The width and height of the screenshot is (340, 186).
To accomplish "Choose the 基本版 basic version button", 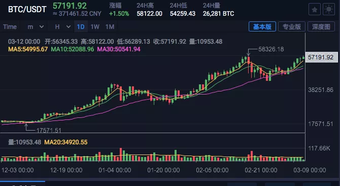I will coord(262,26).
